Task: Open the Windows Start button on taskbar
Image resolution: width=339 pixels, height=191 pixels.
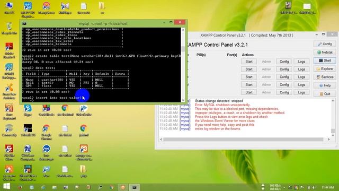Action: coord(6,187)
